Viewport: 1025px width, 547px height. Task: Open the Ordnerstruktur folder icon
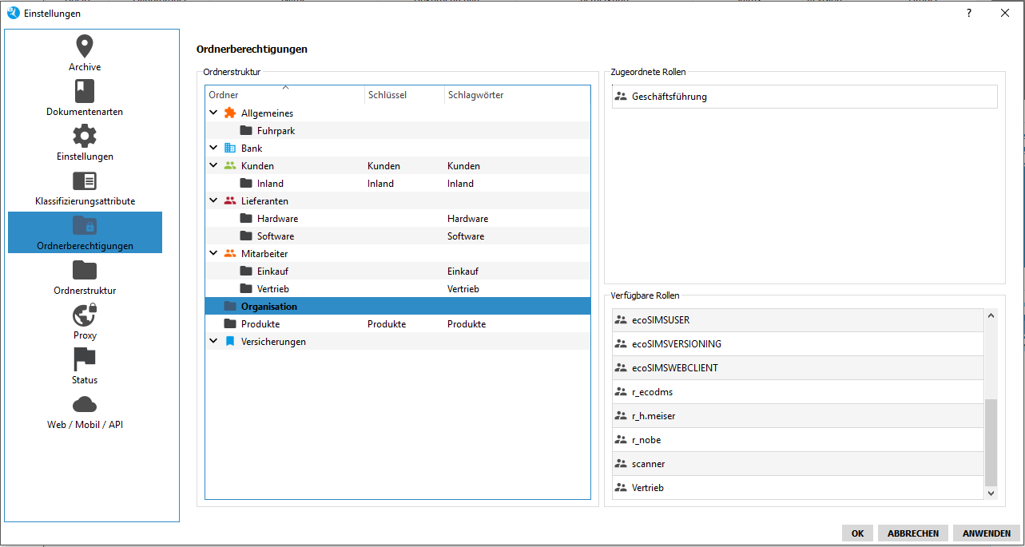[85, 270]
